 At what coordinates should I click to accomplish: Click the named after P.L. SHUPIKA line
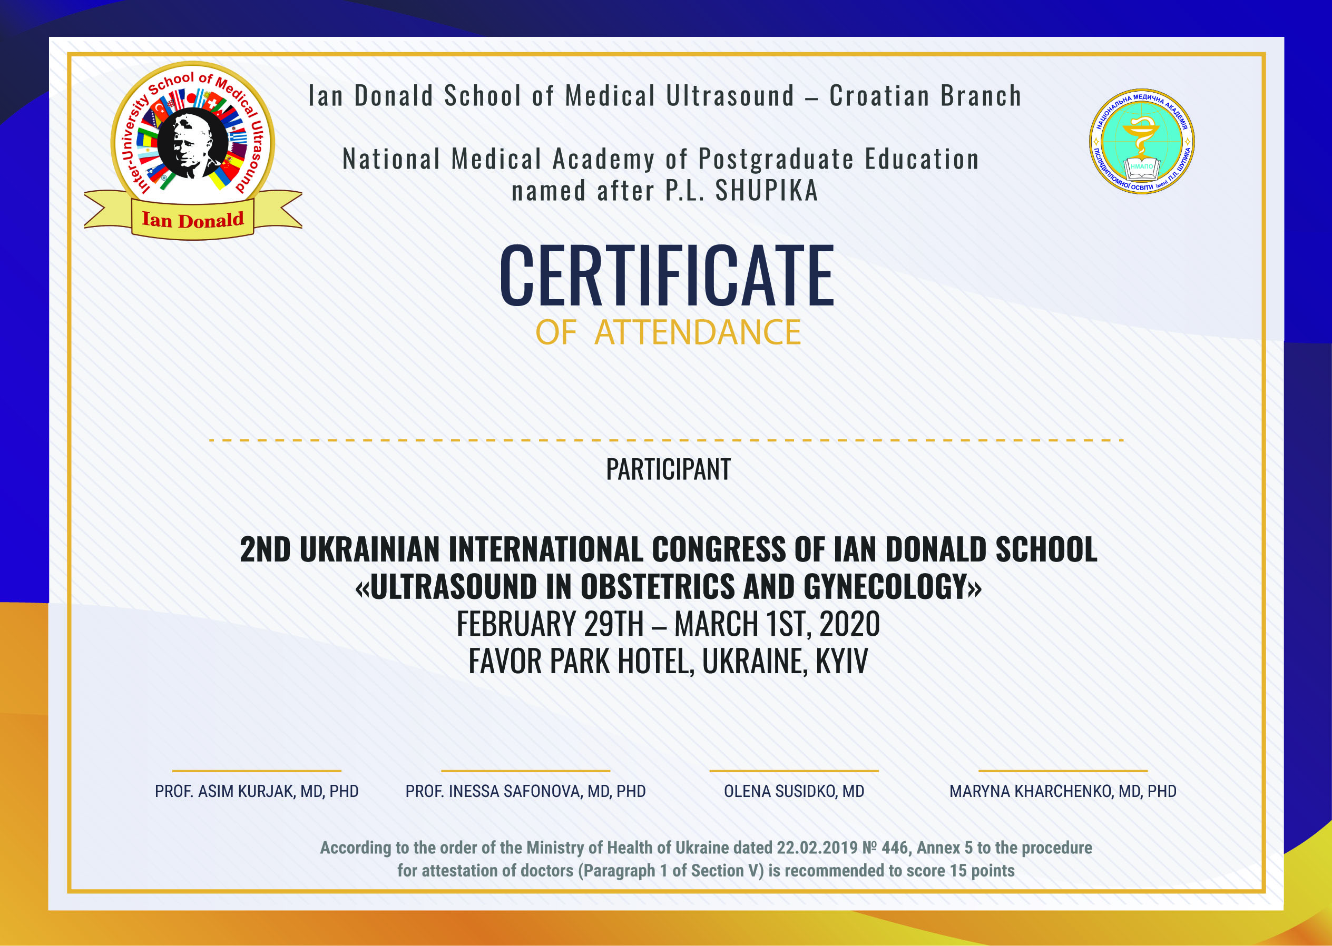click(x=665, y=191)
